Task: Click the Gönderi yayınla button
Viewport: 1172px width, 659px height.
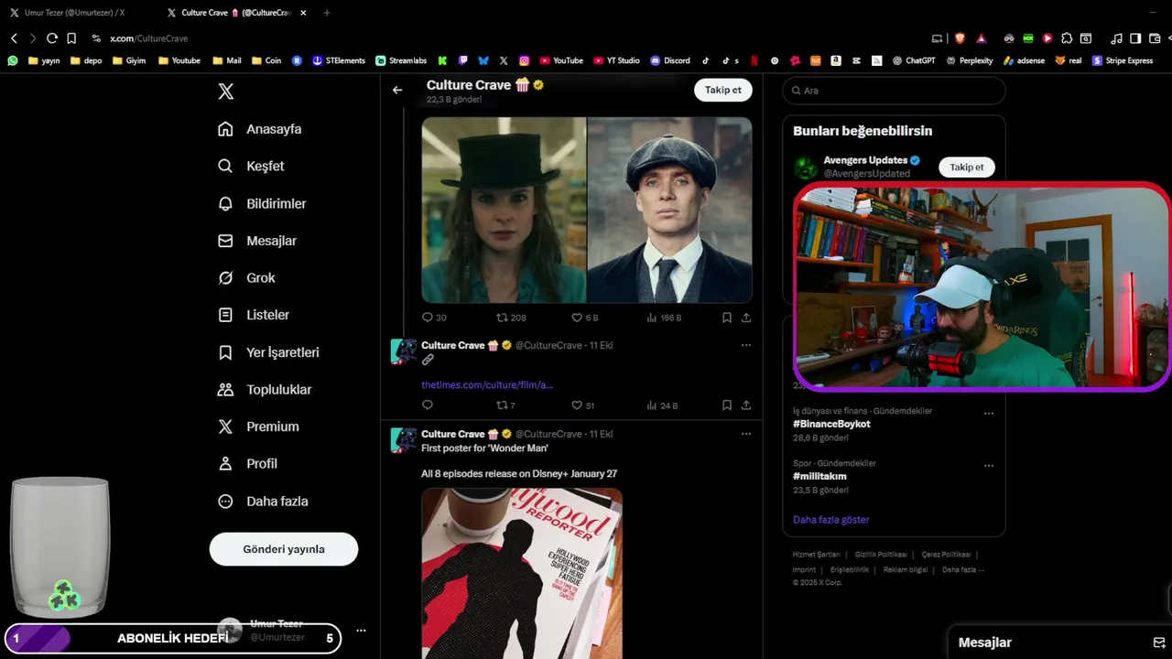Action: point(284,549)
